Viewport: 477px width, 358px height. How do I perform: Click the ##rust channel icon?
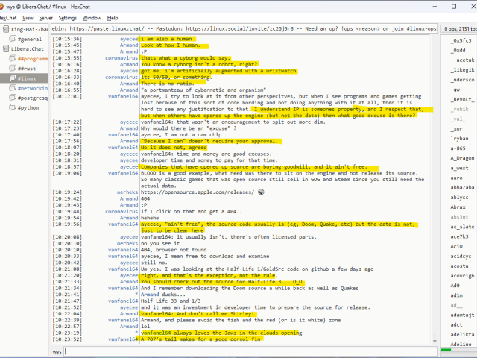pos(11,68)
